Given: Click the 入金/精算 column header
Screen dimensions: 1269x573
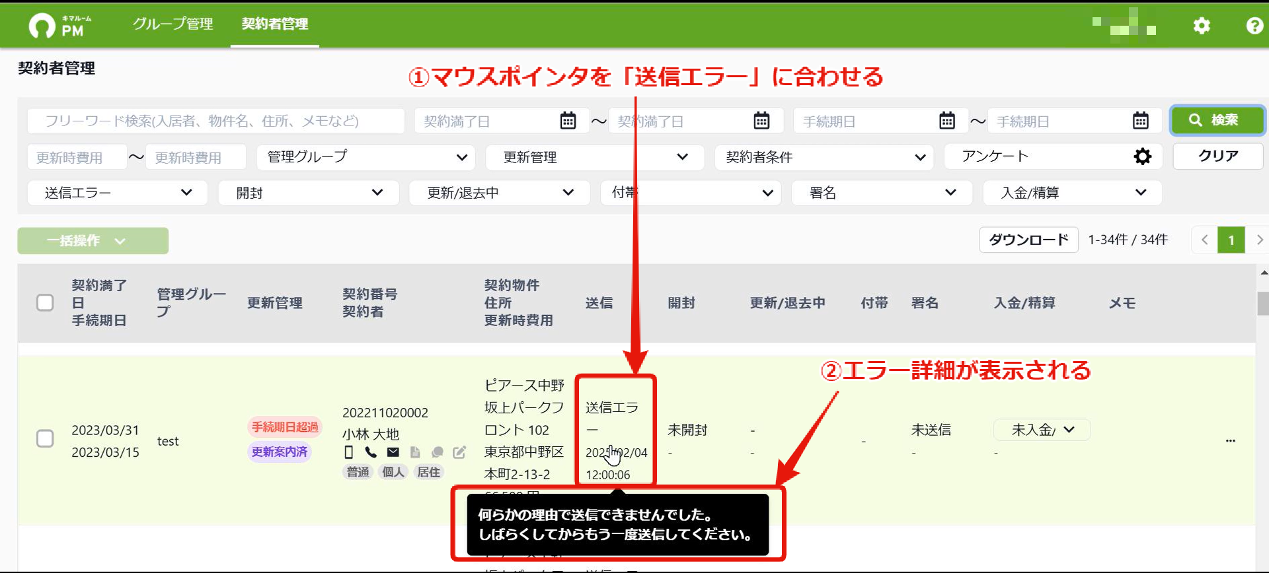Looking at the screenshot, I should coord(1024,302).
